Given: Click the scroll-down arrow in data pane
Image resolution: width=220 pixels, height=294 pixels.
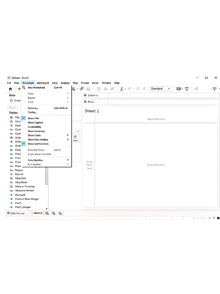Looking at the screenshot, I should point(47,208).
